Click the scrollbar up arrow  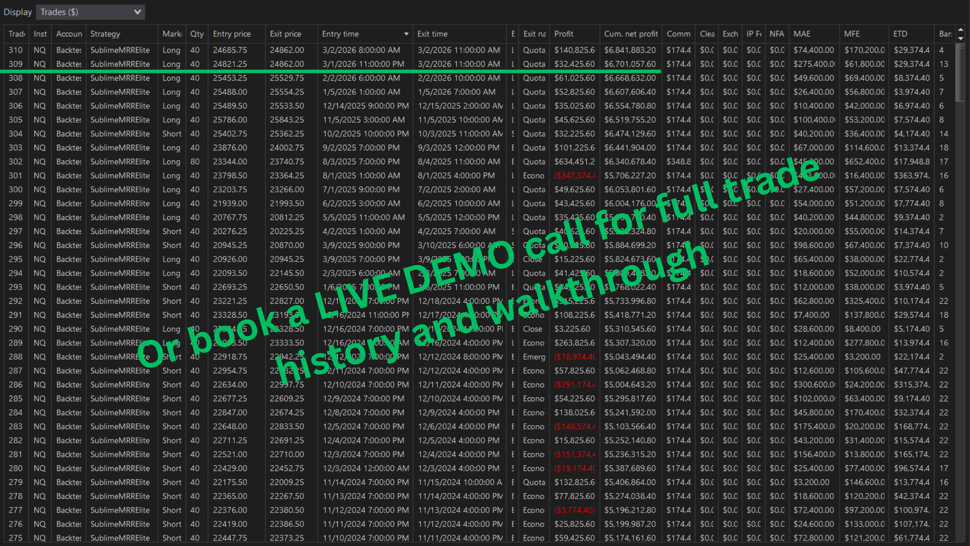pyautogui.click(x=961, y=30)
